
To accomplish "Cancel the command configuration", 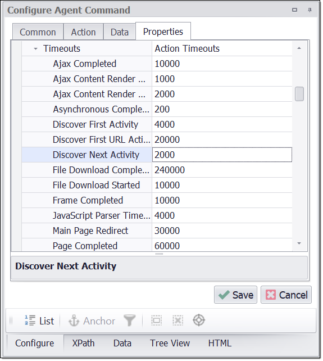I will [286, 295].
